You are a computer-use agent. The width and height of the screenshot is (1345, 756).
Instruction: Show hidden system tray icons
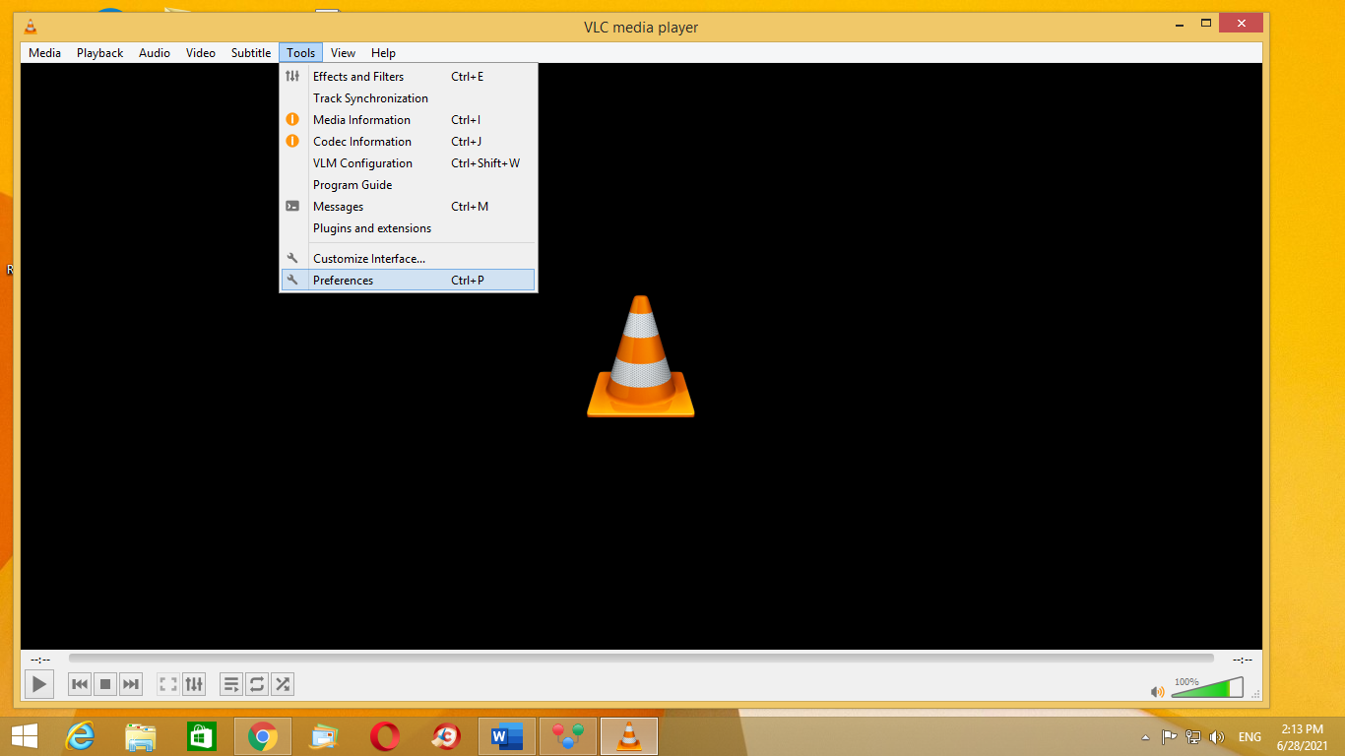click(x=1144, y=737)
